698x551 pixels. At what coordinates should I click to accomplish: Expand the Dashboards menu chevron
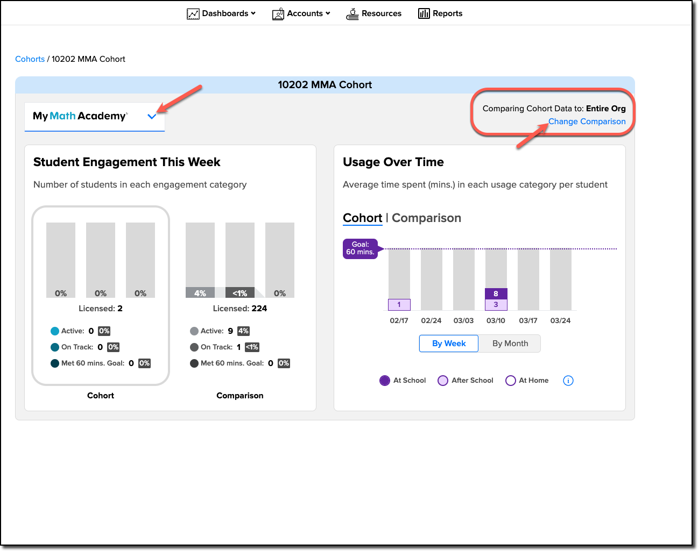253,13
